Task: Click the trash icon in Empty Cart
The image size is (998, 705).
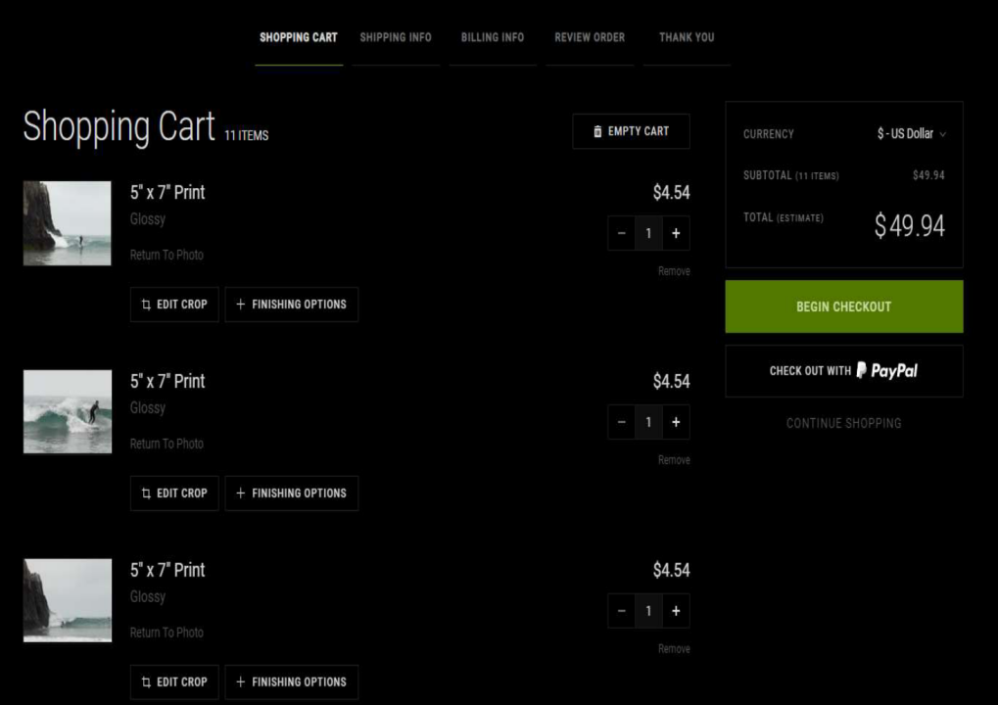Action: pyautogui.click(x=598, y=131)
